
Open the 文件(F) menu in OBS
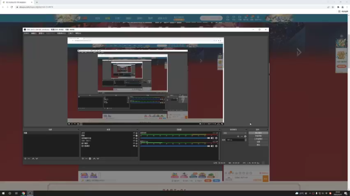26,34
